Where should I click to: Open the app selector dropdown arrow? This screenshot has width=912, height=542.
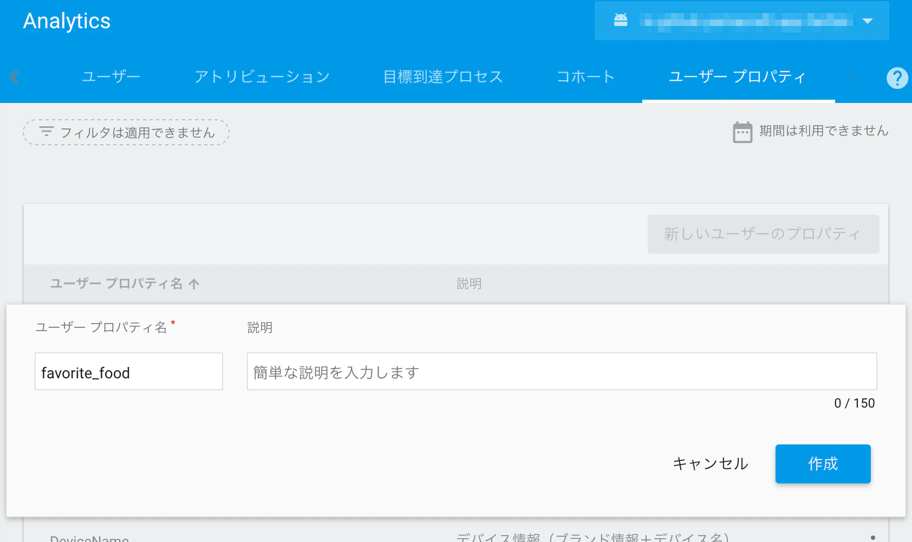pyautogui.click(x=868, y=21)
